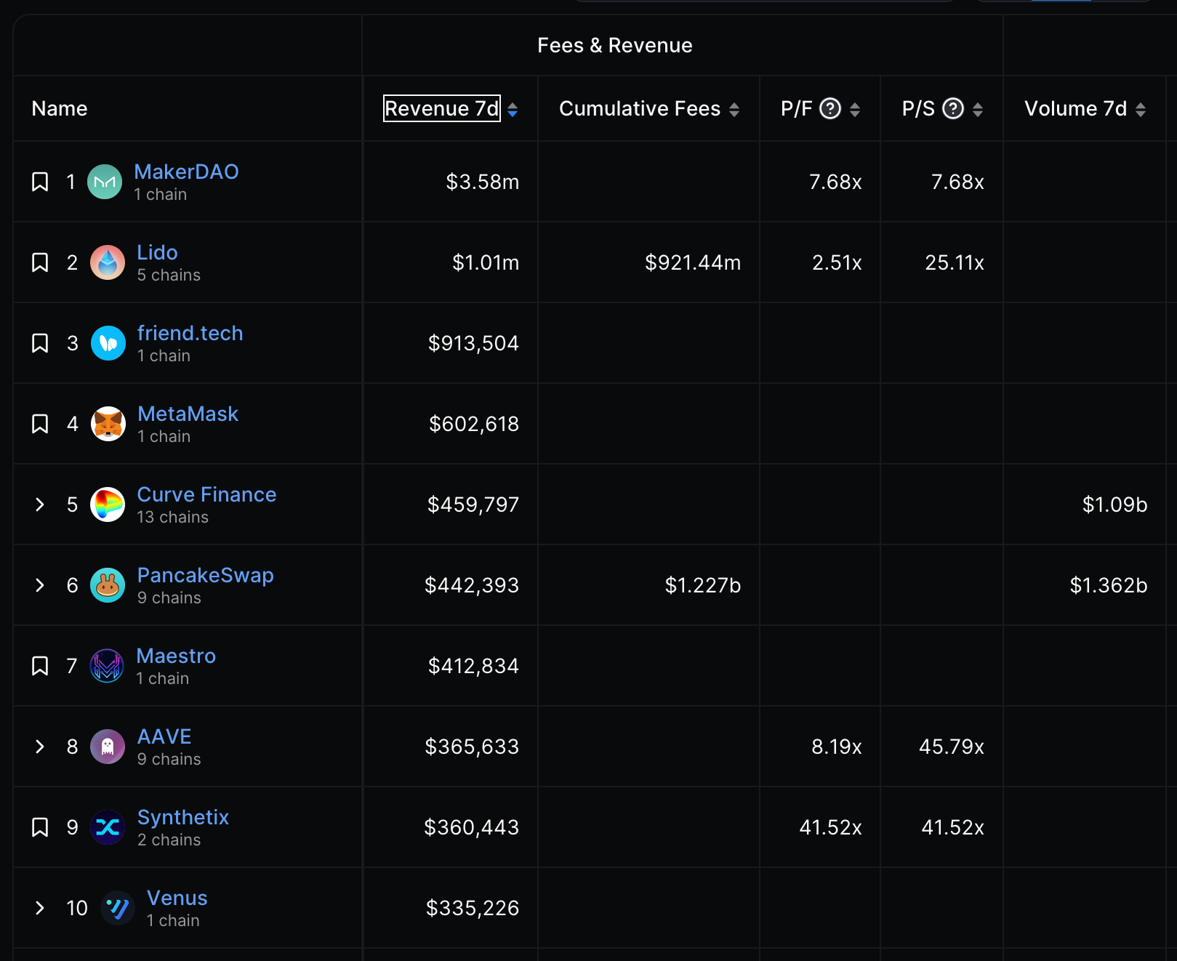Click AAVE P/F value 8.19x
The image size is (1177, 961).
click(837, 747)
